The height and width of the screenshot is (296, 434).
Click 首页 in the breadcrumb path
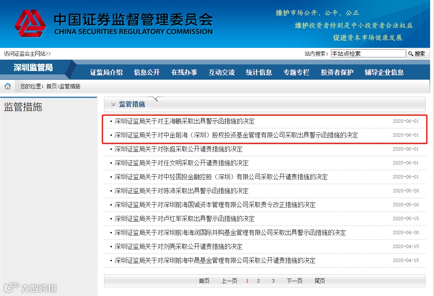[x=51, y=86]
